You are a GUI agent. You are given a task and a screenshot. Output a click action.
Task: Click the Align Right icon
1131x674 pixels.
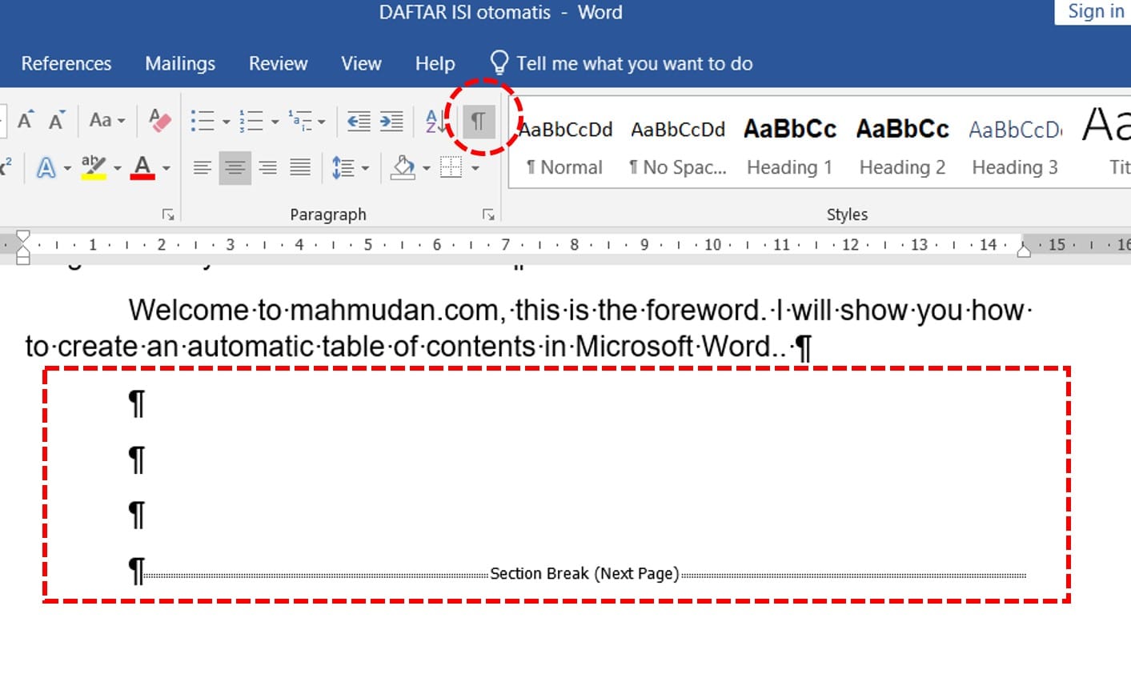point(267,168)
